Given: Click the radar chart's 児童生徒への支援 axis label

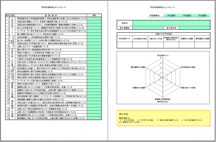Looking at the screenshot, I should tap(188, 88).
